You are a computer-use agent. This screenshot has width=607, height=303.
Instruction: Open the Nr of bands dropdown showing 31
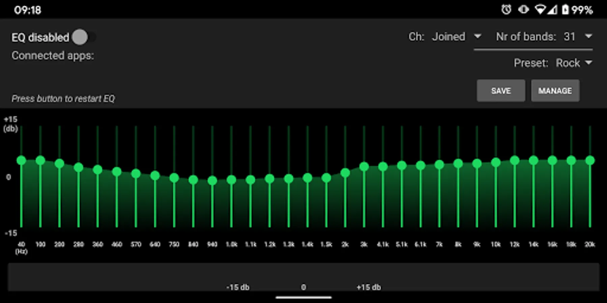[x=578, y=36]
